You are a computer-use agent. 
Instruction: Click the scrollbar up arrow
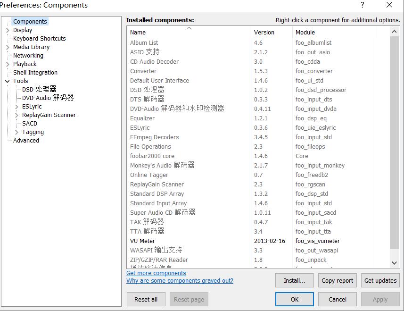click(394, 32)
